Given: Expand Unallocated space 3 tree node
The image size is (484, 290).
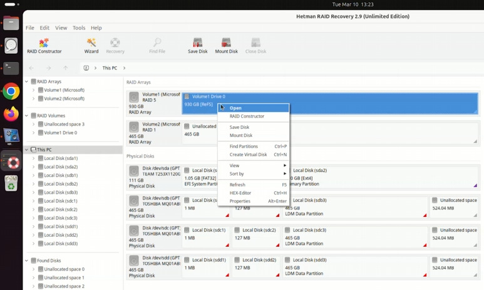Looking at the screenshot, I should 33,124.
